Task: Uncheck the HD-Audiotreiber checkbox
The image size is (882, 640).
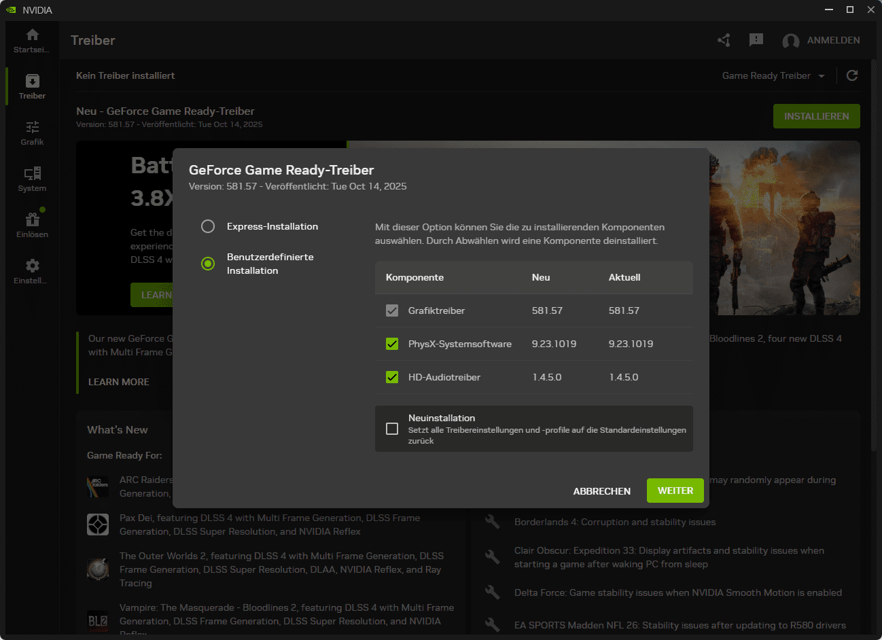Action: pyautogui.click(x=392, y=377)
